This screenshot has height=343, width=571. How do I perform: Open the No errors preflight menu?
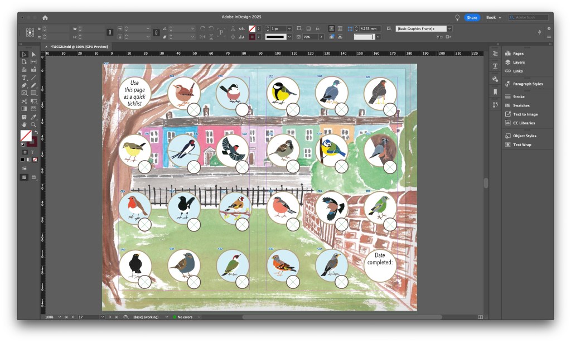pyautogui.click(x=184, y=317)
